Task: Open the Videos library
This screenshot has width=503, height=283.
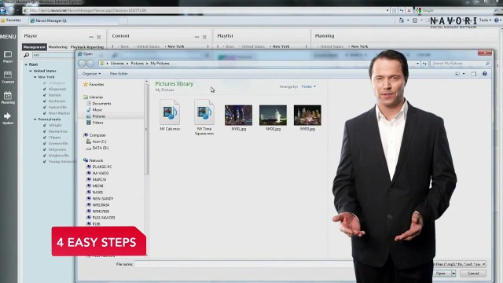Action: click(x=94, y=123)
